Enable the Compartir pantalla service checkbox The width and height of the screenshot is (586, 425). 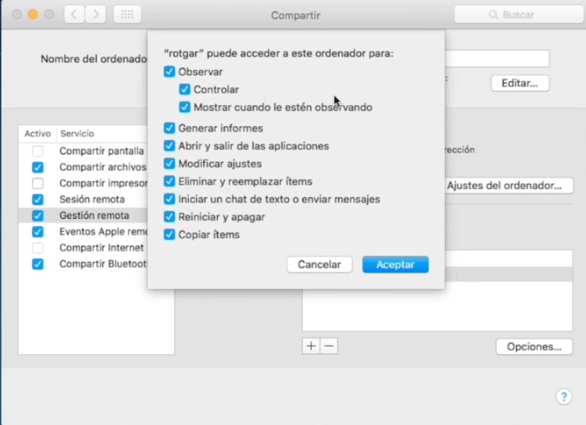38,151
